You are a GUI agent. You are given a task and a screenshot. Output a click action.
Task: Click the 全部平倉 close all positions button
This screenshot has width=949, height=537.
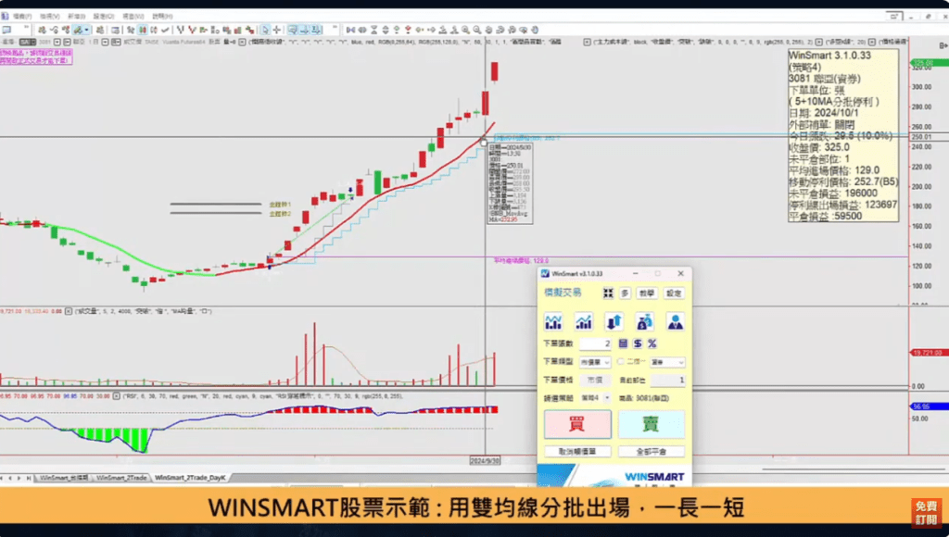click(651, 451)
